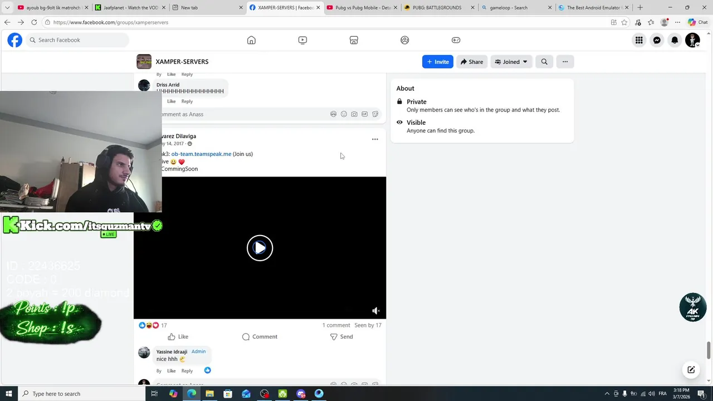This screenshot has height=401, width=713.
Task: Go to Facebook Home feed icon
Action: 251,40
